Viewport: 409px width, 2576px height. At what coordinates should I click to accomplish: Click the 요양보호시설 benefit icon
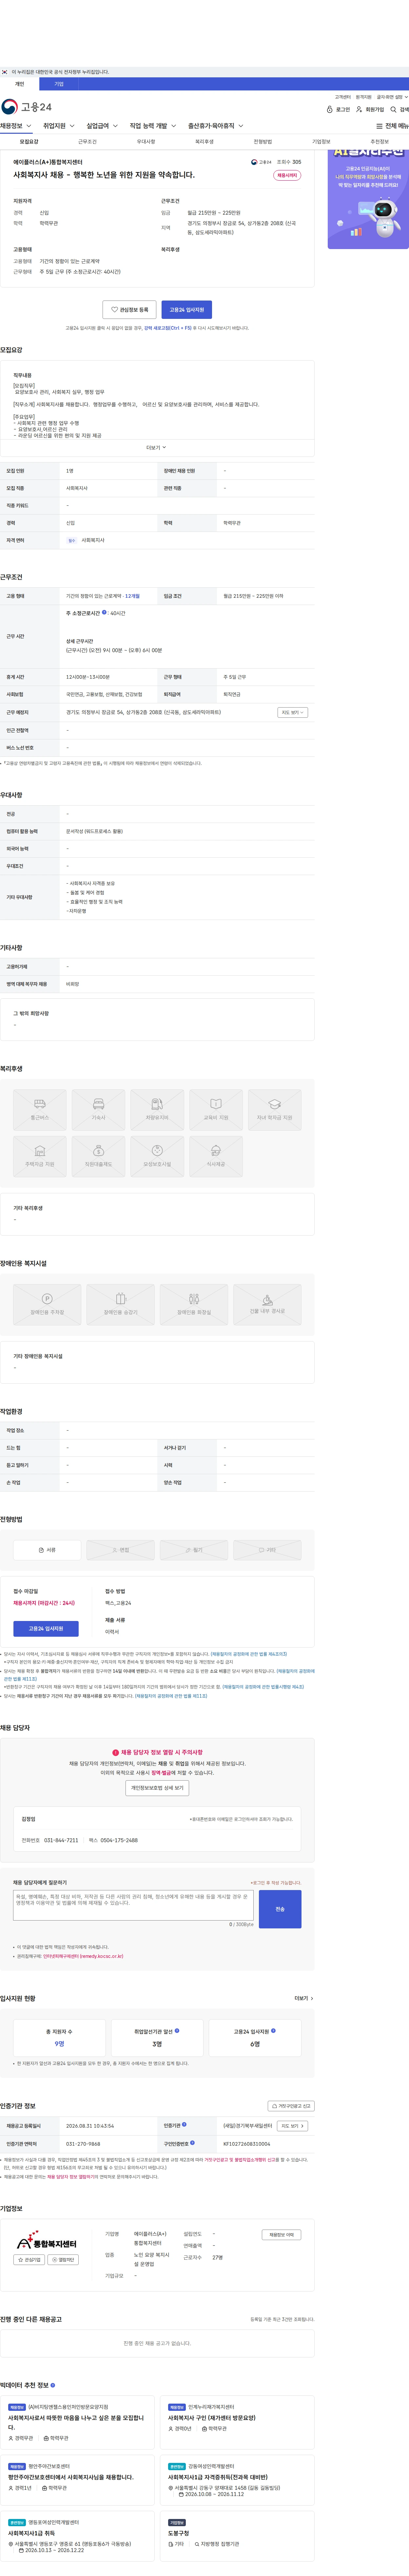pyautogui.click(x=157, y=1157)
